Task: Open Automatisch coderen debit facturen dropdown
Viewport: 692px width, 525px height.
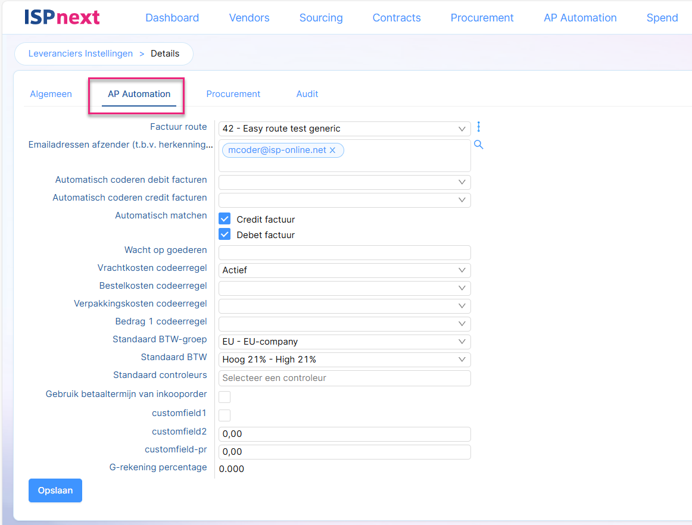Action: (344, 182)
